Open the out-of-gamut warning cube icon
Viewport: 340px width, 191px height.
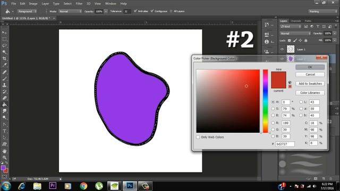point(290,82)
